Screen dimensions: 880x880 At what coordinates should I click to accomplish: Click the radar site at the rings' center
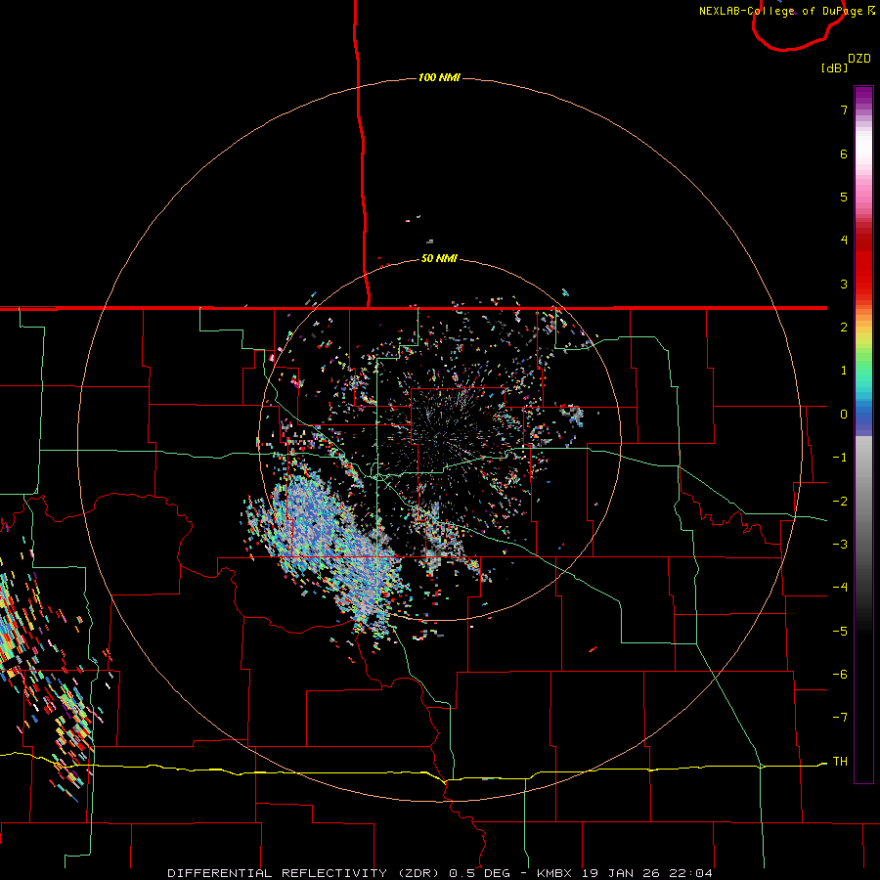[440, 439]
